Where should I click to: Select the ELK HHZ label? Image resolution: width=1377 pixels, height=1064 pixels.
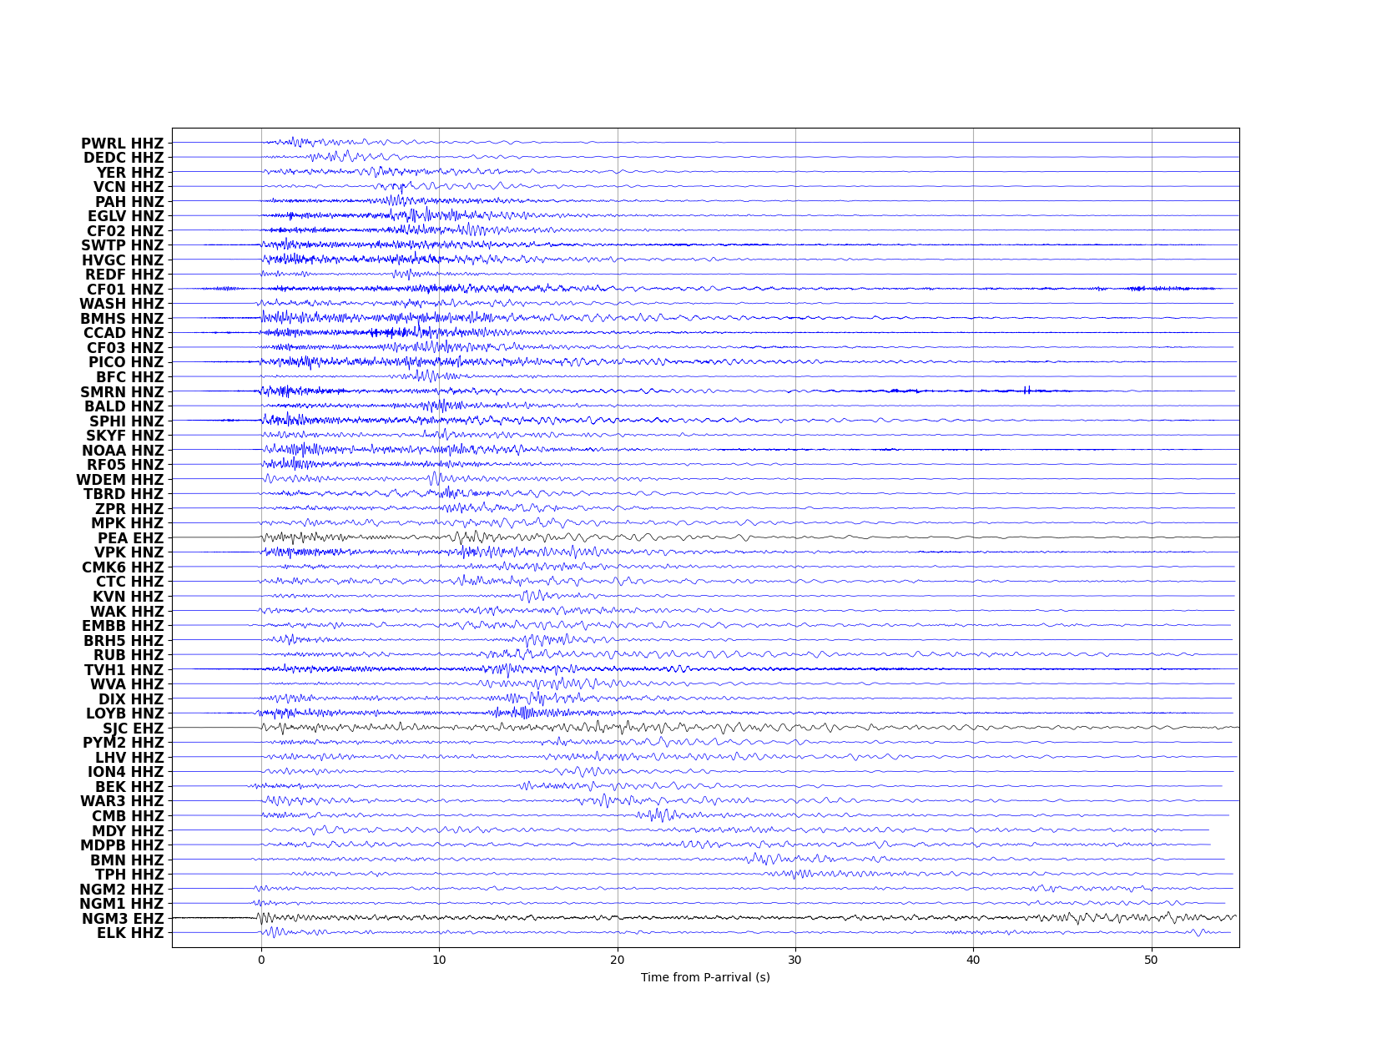130,933
